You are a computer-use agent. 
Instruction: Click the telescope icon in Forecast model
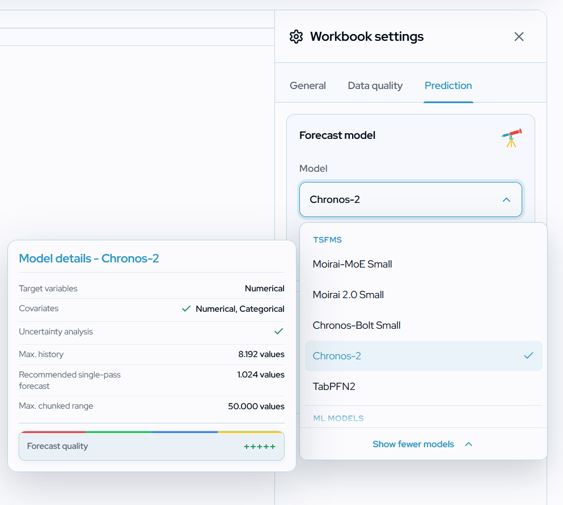tap(511, 138)
